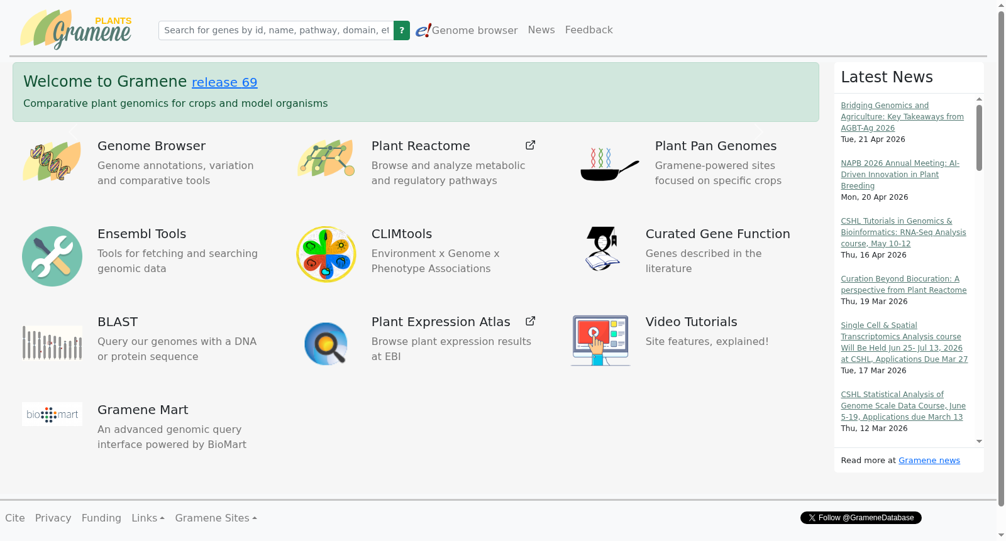1006x541 pixels.
Task: Click the Latest News scrollbar thumb
Action: coord(979,138)
